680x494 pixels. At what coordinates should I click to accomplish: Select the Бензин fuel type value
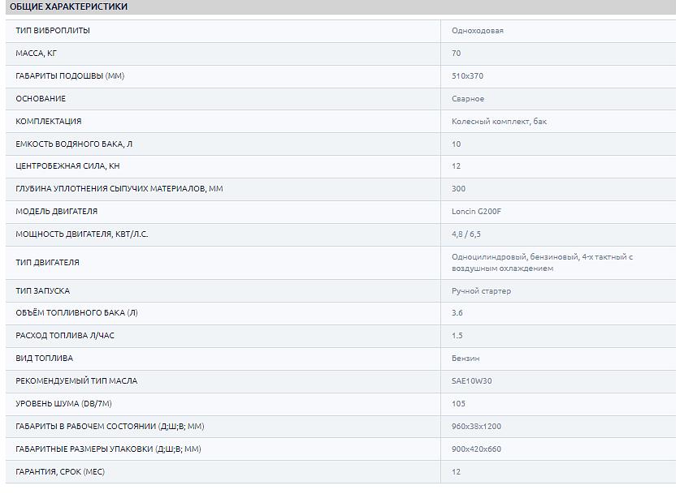[x=466, y=359]
